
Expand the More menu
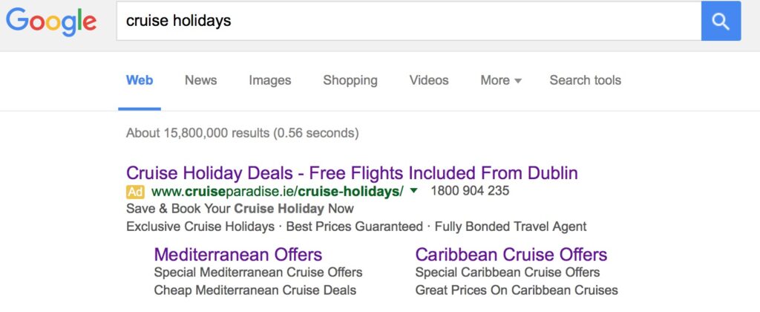[x=501, y=80]
